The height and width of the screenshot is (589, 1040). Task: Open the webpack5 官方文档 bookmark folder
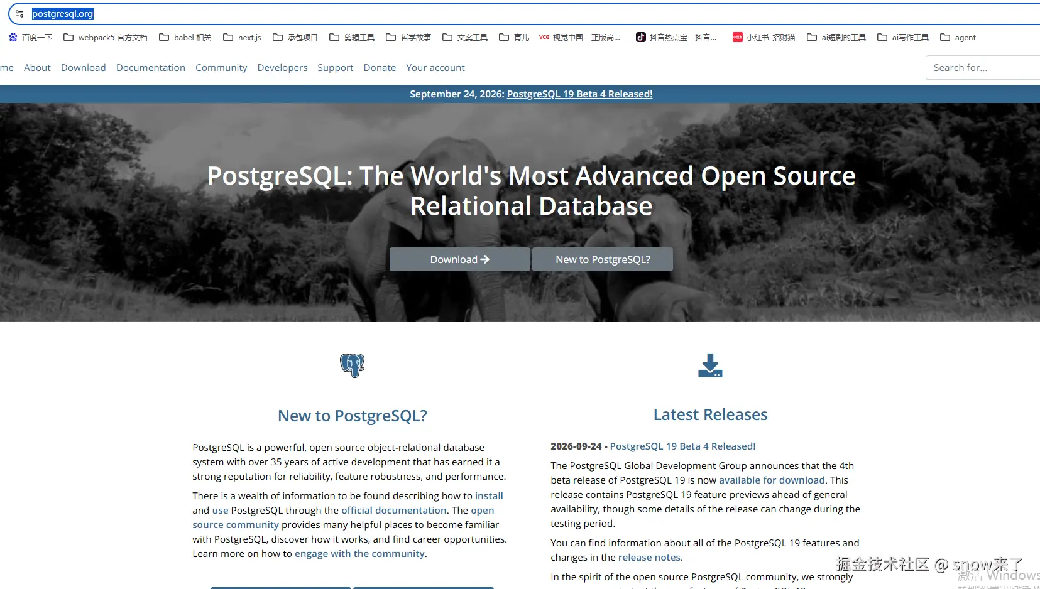[106, 38]
